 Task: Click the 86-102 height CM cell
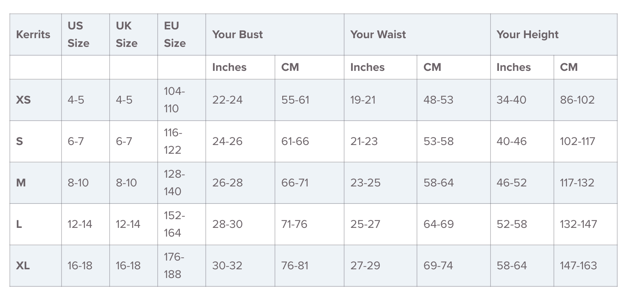pos(577,100)
